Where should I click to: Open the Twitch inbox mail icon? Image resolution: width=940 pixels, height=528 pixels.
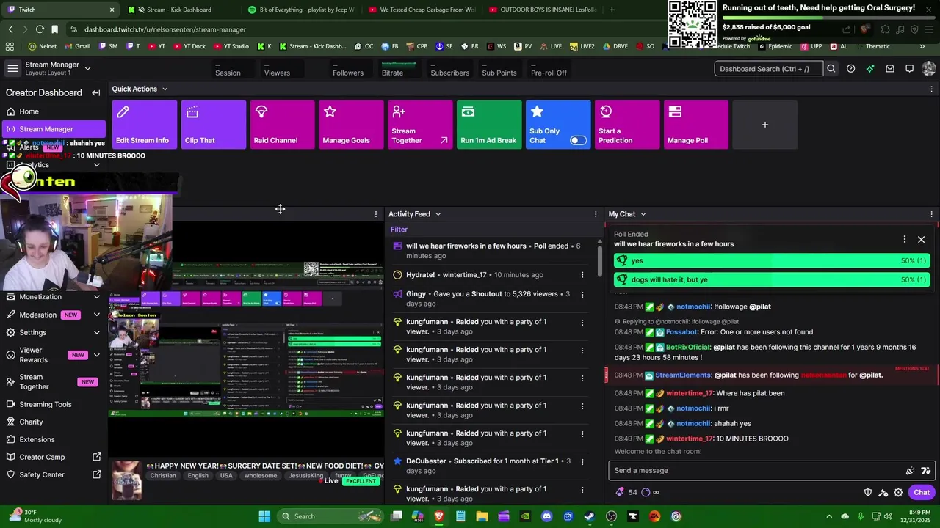(890, 69)
